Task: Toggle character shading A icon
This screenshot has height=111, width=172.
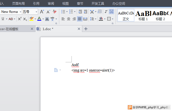Action: point(47,19)
